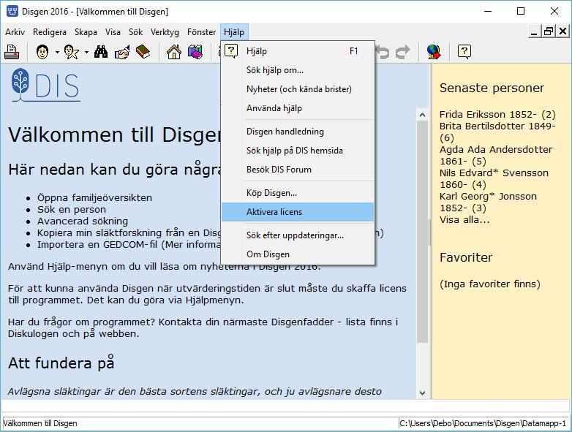Click Avancerad sökning link

(x=83, y=221)
